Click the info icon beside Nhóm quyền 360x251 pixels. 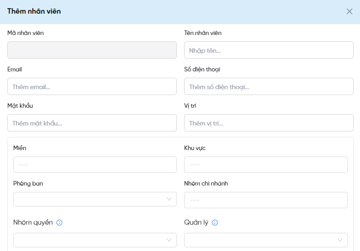click(59, 222)
